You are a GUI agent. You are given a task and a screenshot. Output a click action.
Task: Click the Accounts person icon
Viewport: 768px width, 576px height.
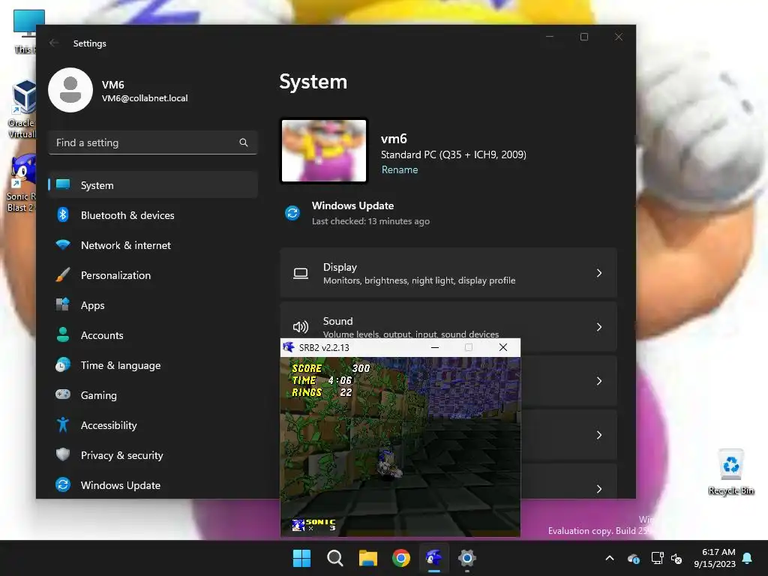(63, 334)
